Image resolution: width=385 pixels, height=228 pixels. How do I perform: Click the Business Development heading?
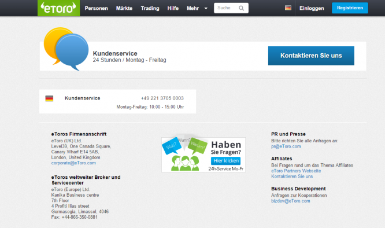pos(298,189)
